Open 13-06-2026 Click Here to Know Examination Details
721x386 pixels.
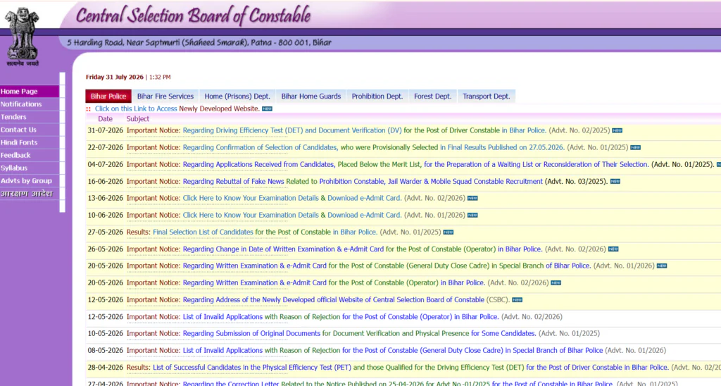click(292, 199)
